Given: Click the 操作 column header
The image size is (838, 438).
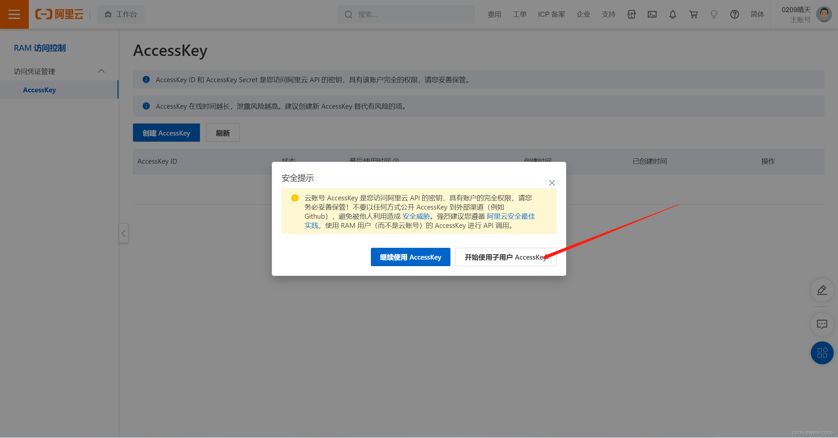Looking at the screenshot, I should tap(768, 161).
